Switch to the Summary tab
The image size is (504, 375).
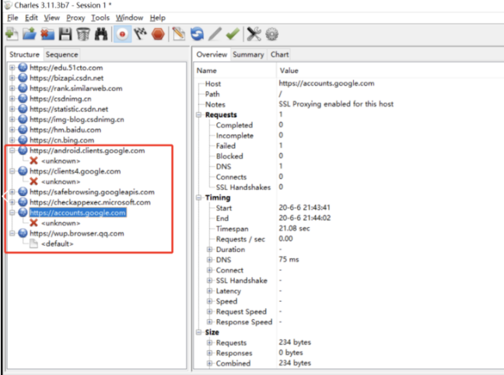point(248,54)
